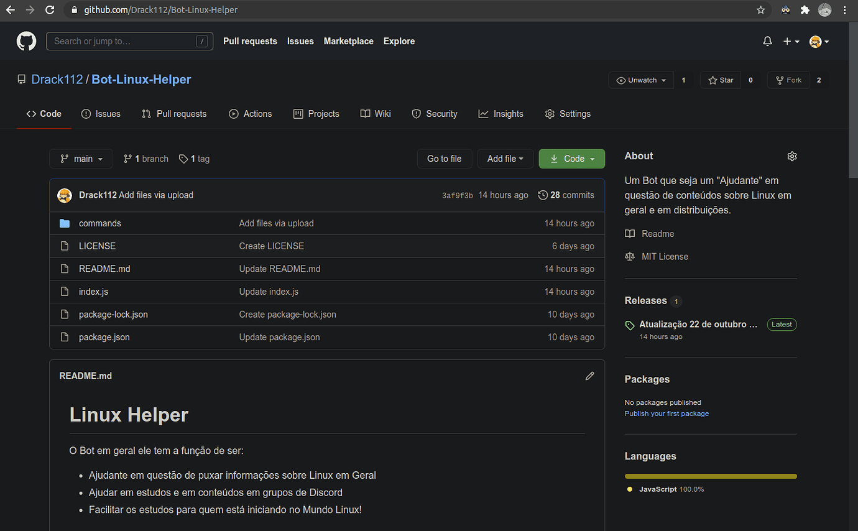
Task: Open the main branch selector
Action: click(x=81, y=159)
